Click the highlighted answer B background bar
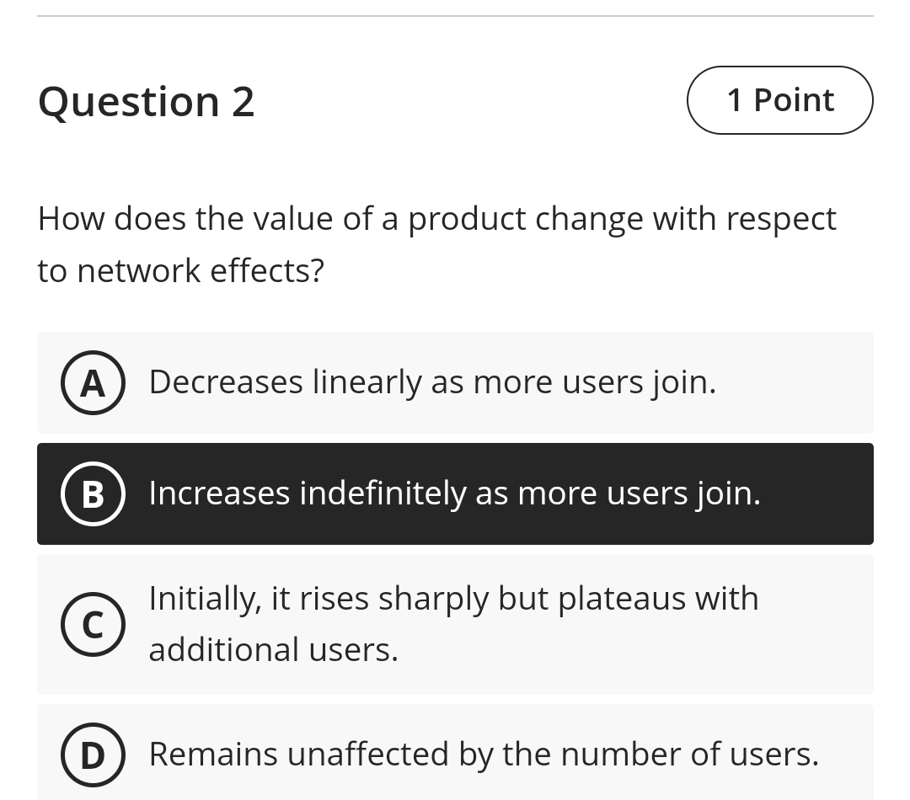Screen dimensions: 910x800 (x=455, y=493)
